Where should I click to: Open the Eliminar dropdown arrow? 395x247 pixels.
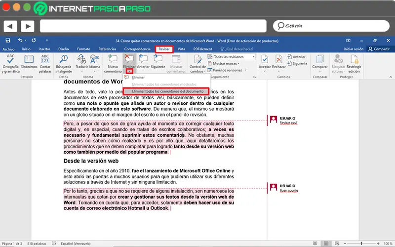[129, 71]
